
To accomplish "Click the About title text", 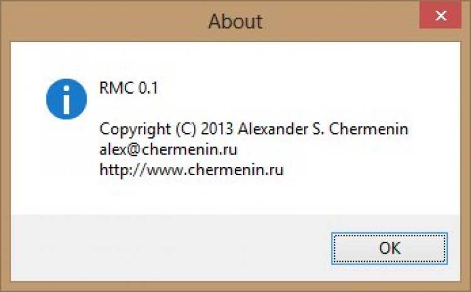I will [x=235, y=22].
